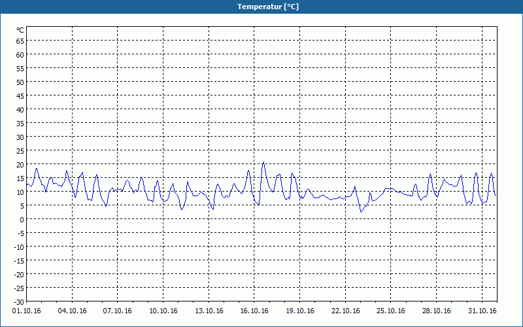The width and height of the screenshot is (523, 327).
Task: Click the 65 value on temperature axis
Action: (x=20, y=41)
